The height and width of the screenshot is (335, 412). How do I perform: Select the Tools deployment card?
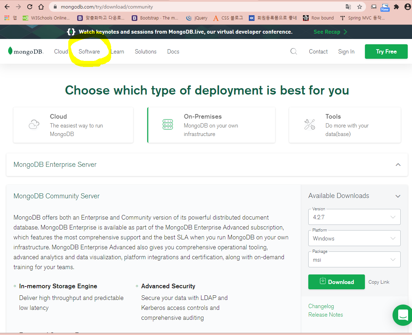pyautogui.click(x=345, y=125)
